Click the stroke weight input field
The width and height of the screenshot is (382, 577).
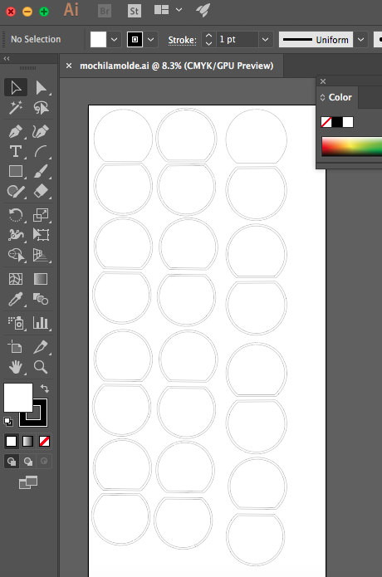[x=238, y=39]
